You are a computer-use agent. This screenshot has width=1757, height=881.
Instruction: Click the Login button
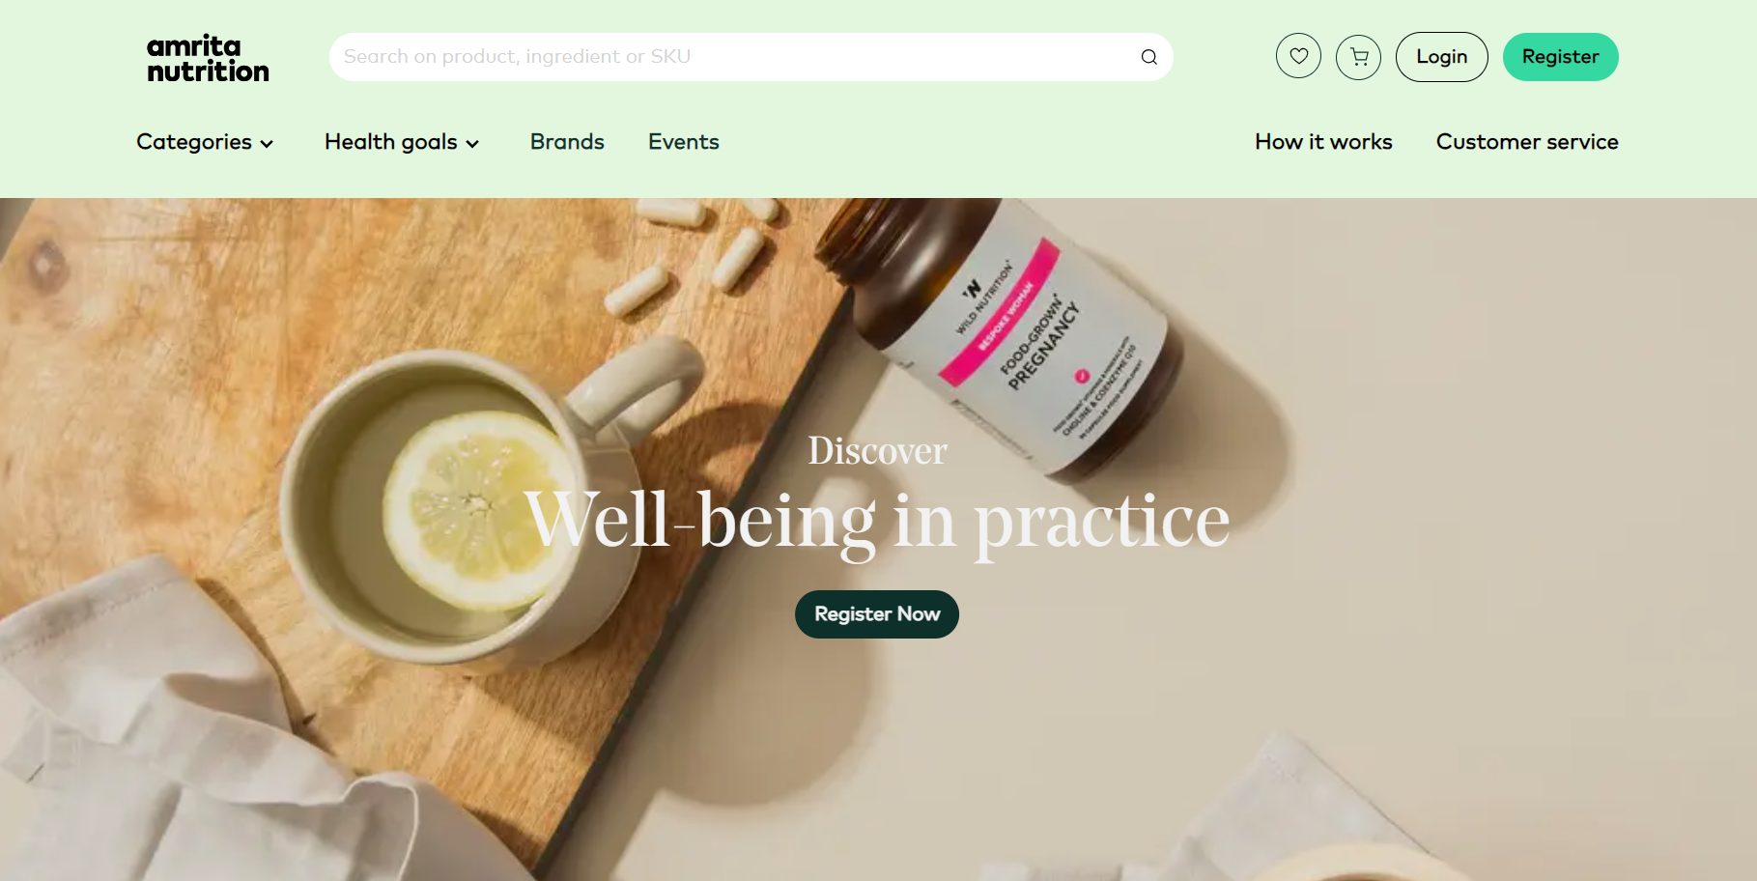[x=1441, y=57]
